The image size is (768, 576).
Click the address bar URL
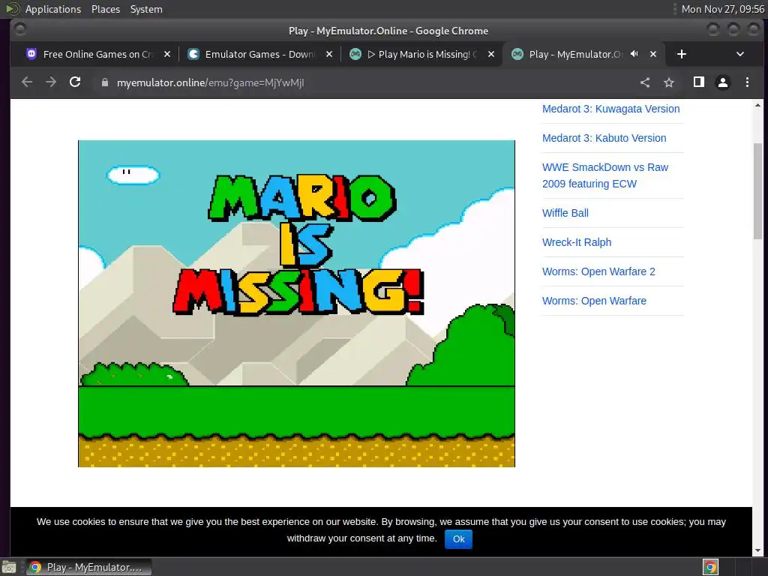pos(211,82)
